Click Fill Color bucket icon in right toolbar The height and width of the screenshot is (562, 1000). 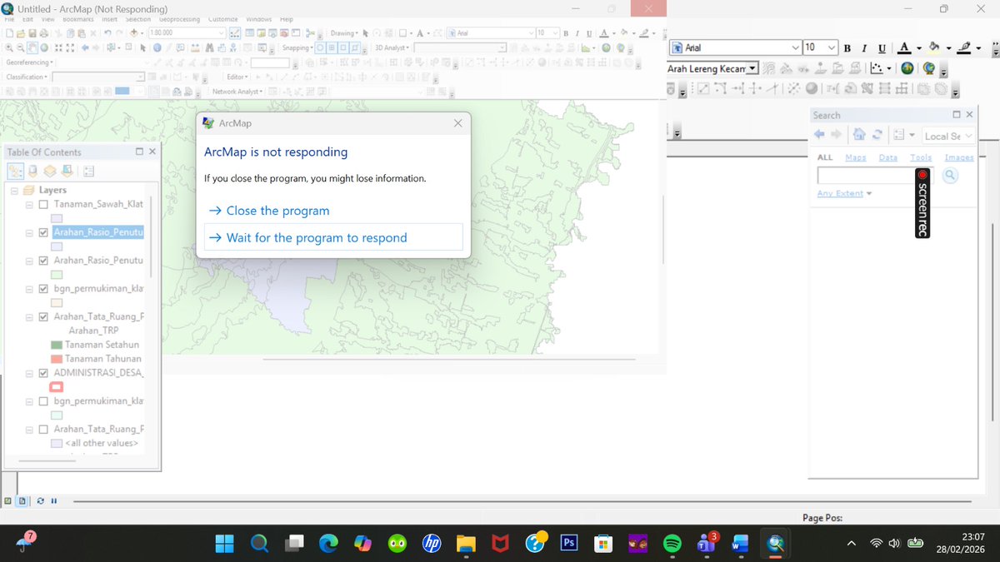point(934,48)
